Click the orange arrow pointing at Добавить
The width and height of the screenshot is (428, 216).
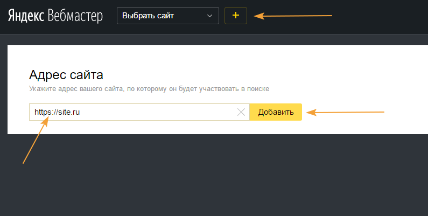click(345, 112)
